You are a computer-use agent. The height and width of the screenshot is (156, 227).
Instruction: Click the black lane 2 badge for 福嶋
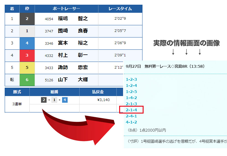[x=27, y=19]
